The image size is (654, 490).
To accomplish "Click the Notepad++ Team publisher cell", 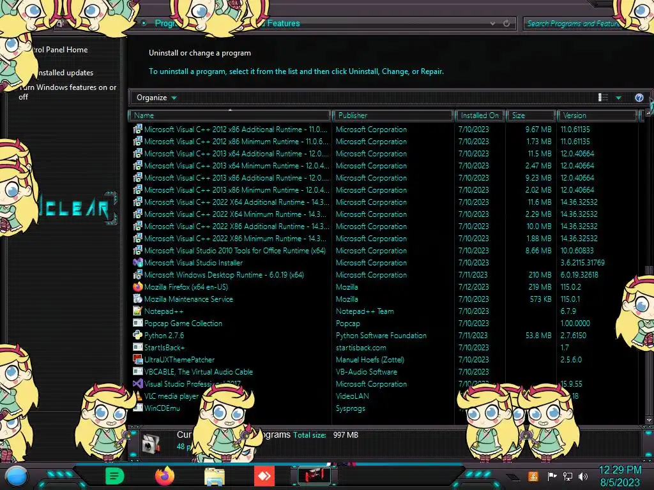I will (x=365, y=311).
